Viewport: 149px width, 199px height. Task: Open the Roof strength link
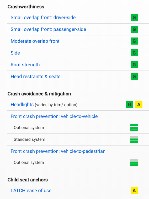pyautogui.click(x=25, y=65)
